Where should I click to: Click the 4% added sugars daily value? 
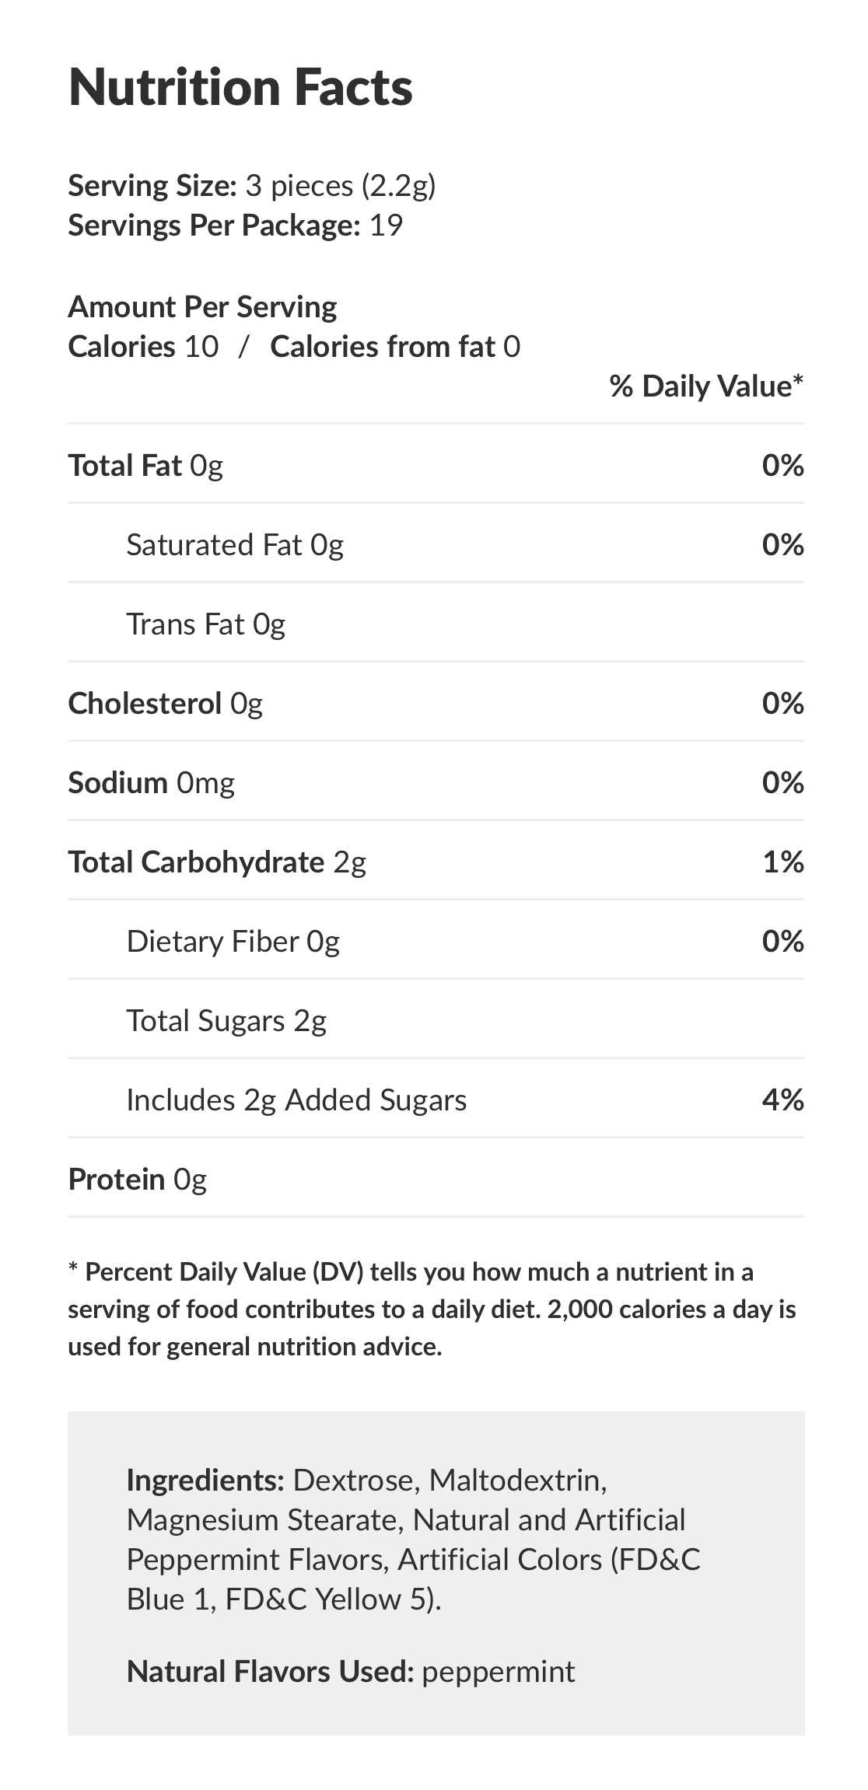pos(782,1100)
